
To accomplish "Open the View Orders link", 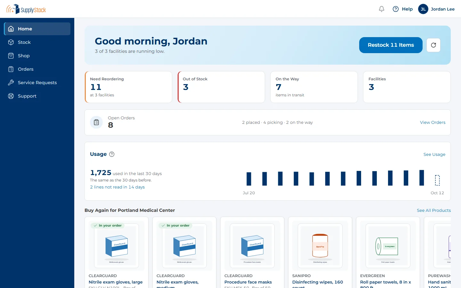I will (x=433, y=122).
